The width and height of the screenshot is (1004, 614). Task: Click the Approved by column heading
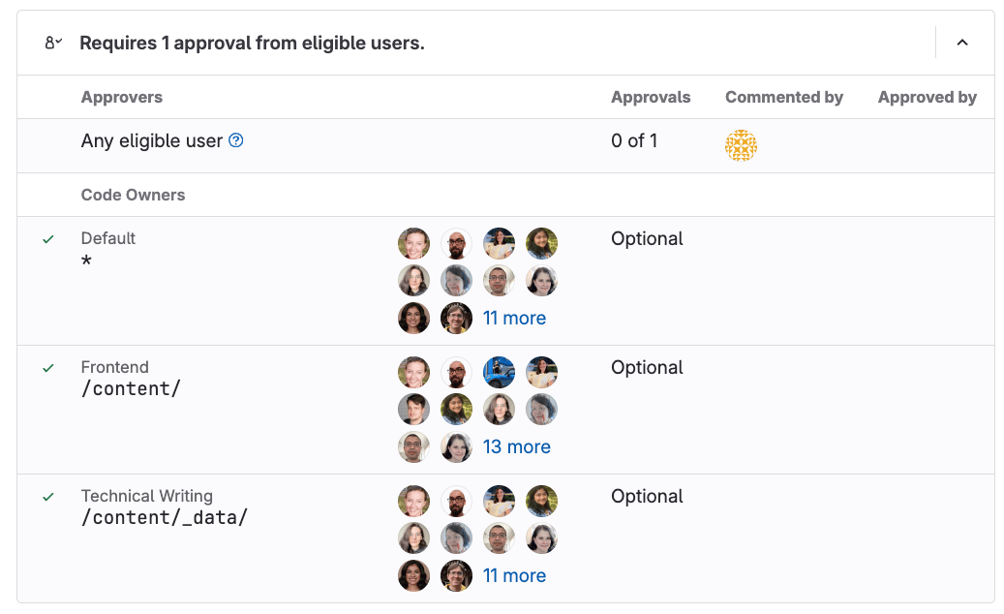926,97
